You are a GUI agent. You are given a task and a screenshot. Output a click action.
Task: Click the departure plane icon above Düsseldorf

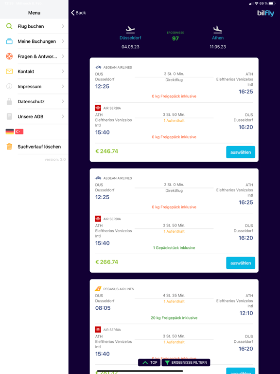[x=130, y=30]
